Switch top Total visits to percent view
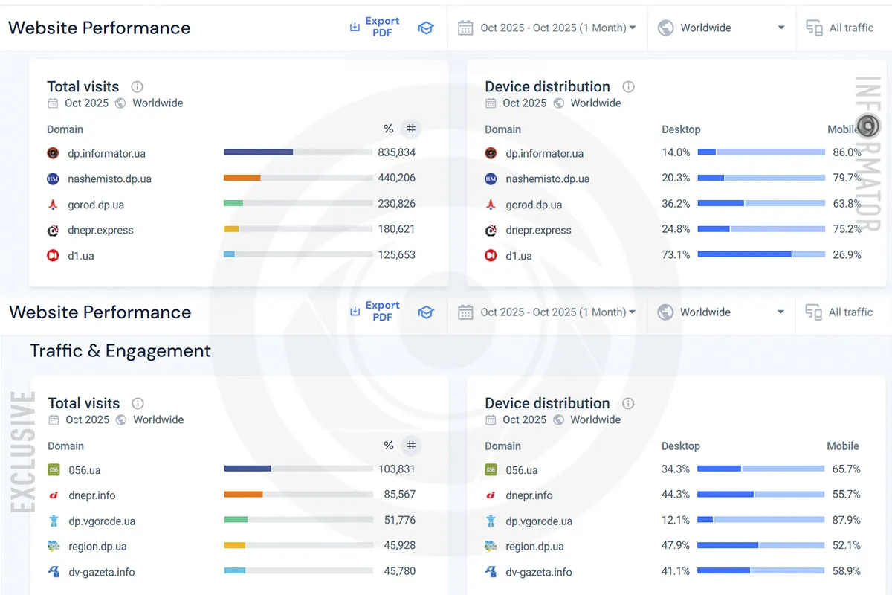Viewport: 892px width, 595px height. click(388, 129)
